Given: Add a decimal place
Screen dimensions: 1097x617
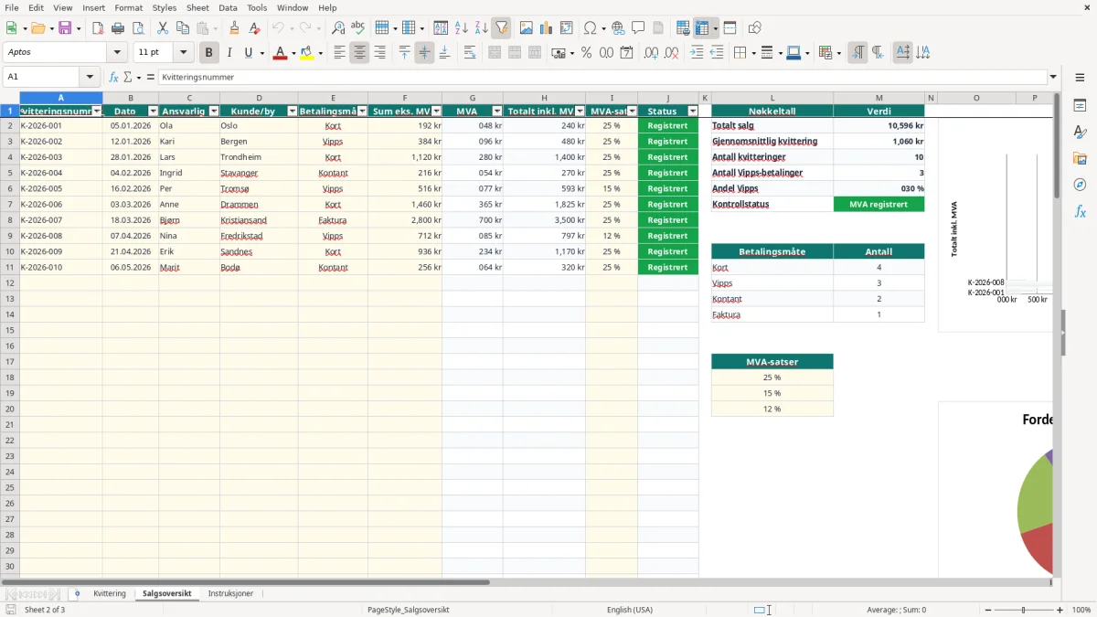Looking at the screenshot, I should pos(652,53).
